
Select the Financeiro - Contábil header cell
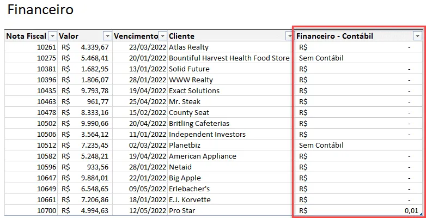pos(358,36)
